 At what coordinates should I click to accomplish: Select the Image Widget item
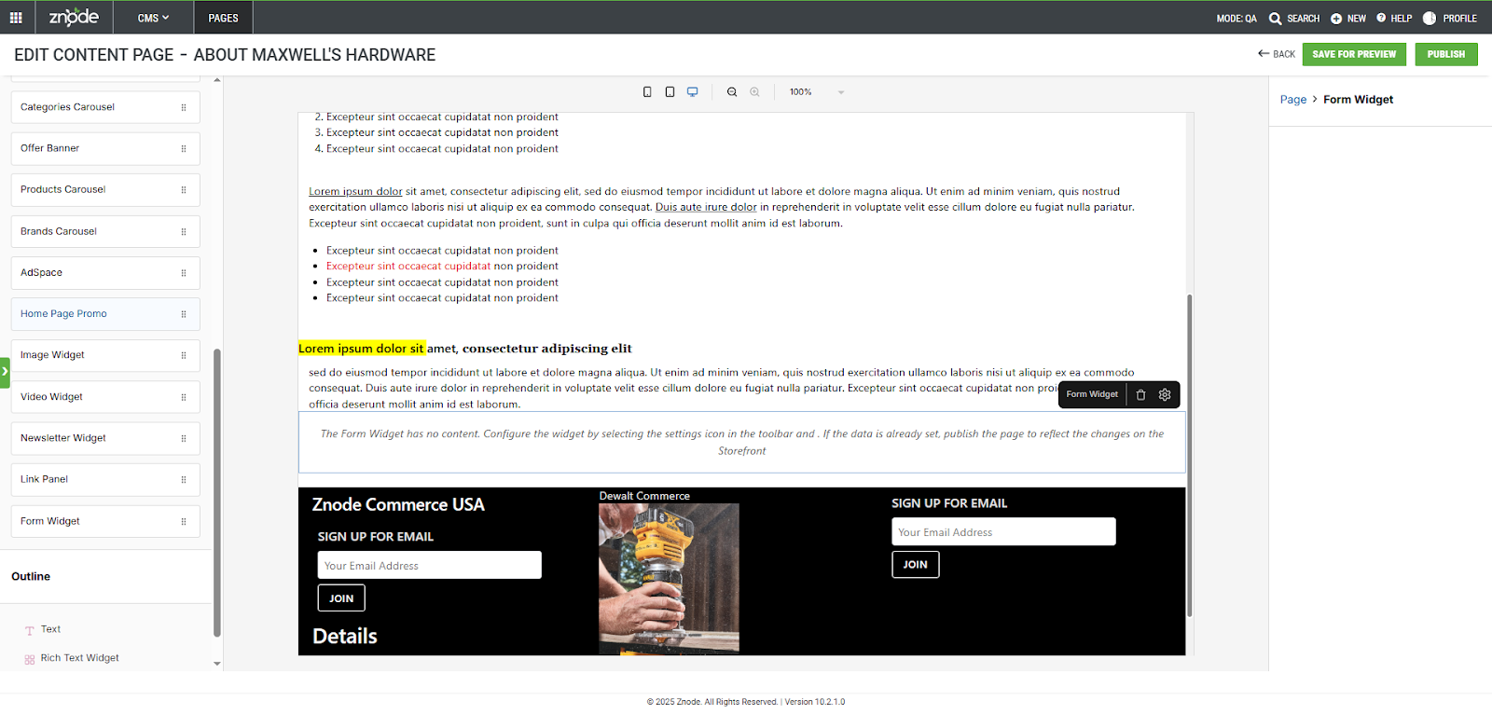coord(105,355)
